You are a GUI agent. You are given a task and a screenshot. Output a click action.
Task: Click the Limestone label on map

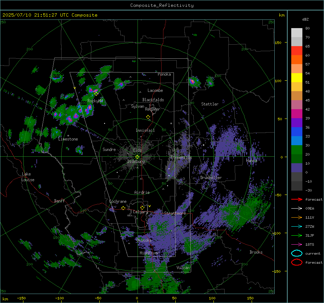(x=68, y=139)
